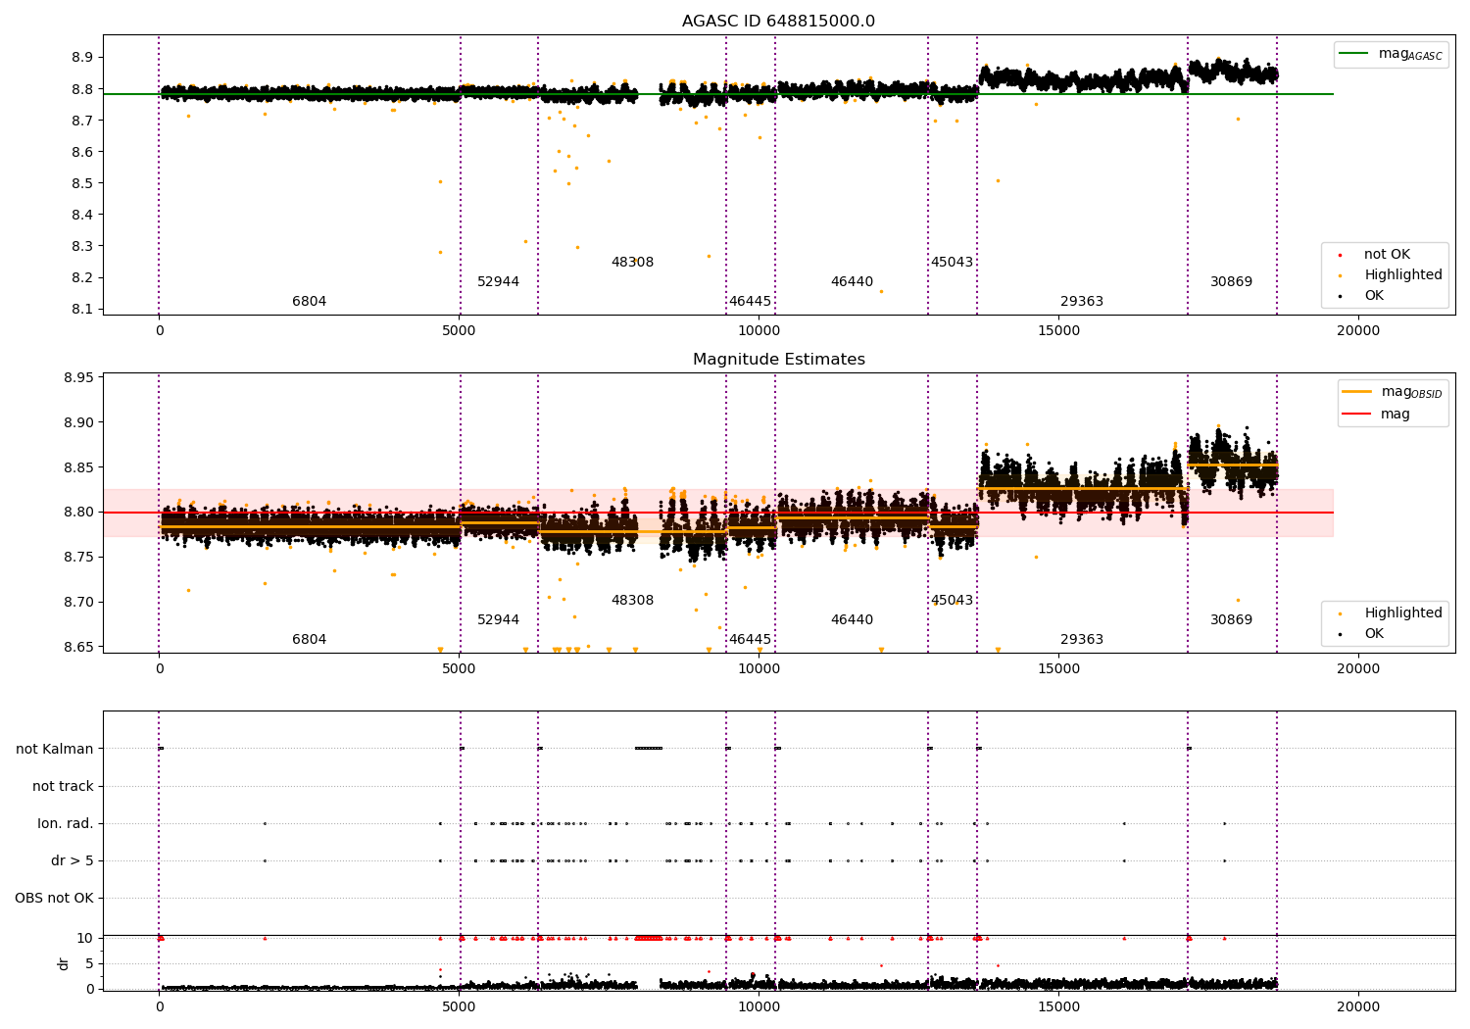The width and height of the screenshot is (1470, 1029).
Task: Click obsid label 46445 in the Magnitude Estimates plot
Action: 750,640
